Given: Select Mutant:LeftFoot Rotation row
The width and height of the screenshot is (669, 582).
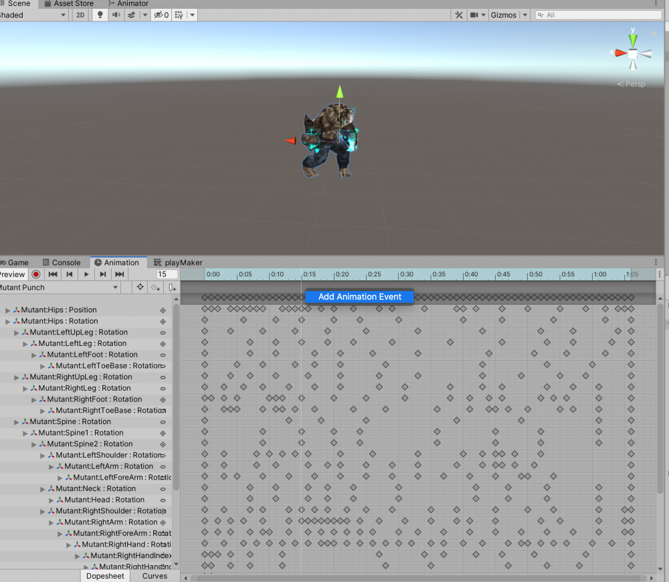Looking at the screenshot, I should [x=86, y=355].
